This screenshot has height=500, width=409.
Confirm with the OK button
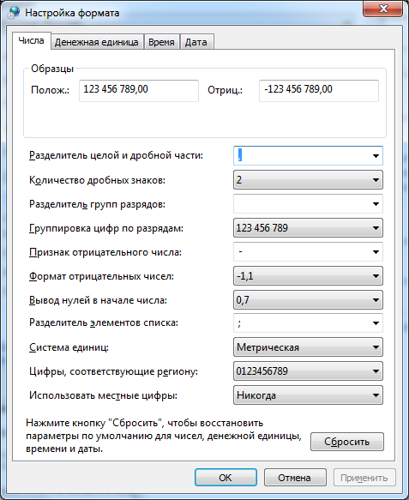pos(226,478)
